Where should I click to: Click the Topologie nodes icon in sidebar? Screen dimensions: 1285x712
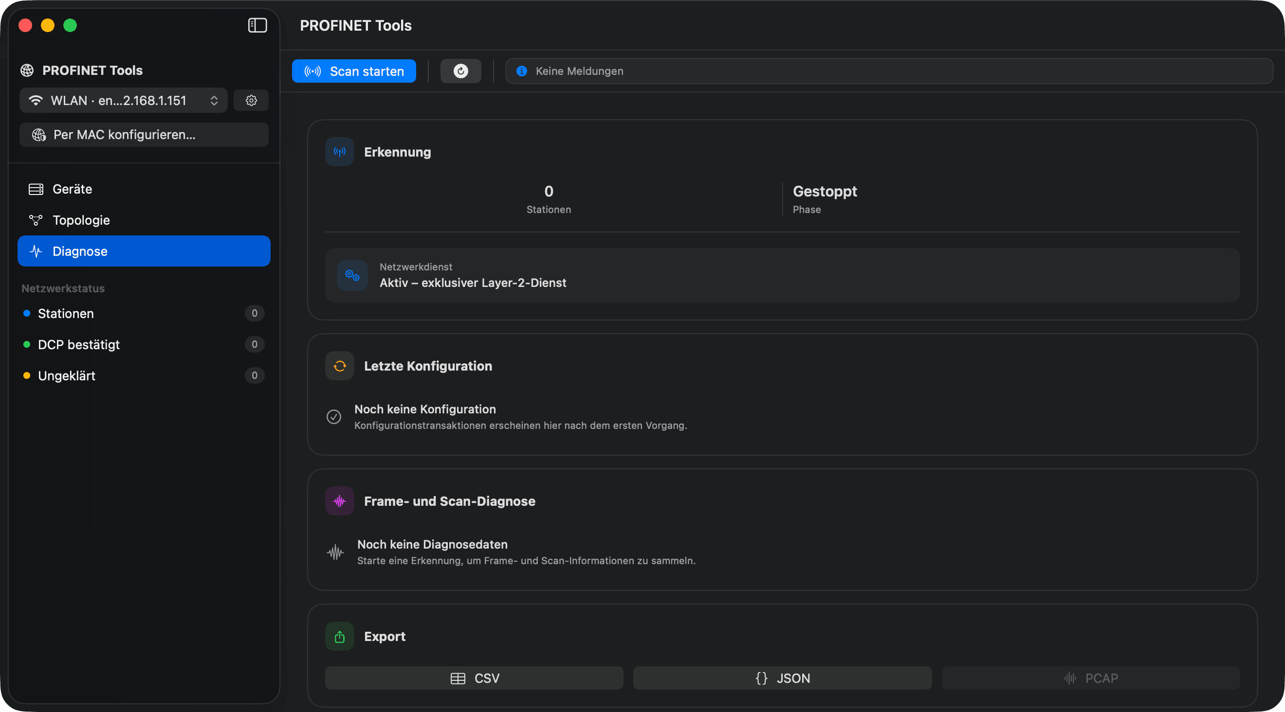point(36,220)
